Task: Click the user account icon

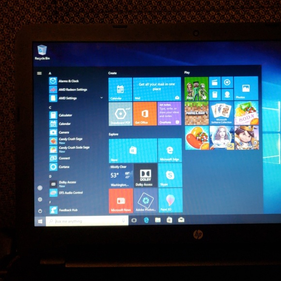Action: (x=40, y=187)
